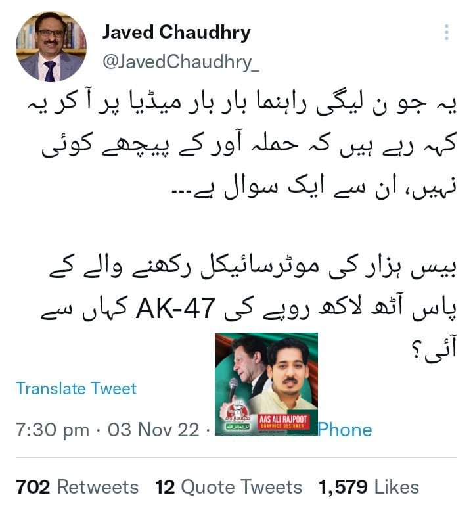Click the Urdu line directly above the AK-47 line

253,267
